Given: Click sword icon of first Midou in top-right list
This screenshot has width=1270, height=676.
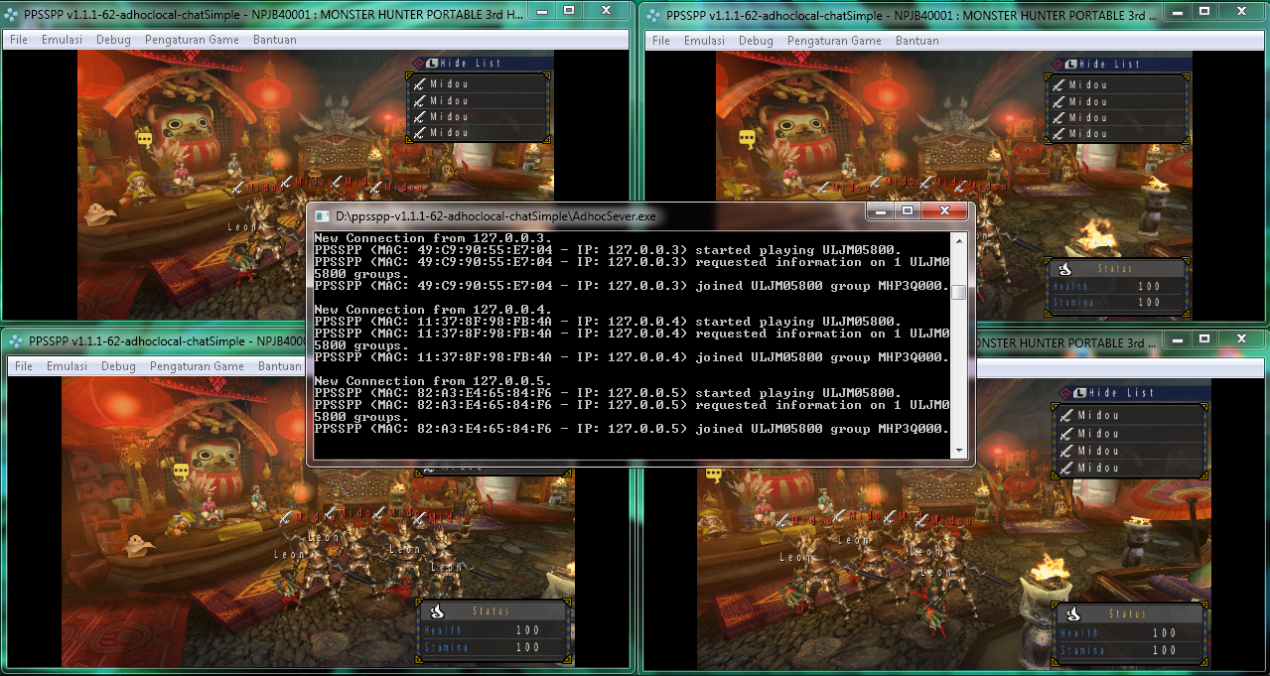Looking at the screenshot, I should (x=1059, y=85).
